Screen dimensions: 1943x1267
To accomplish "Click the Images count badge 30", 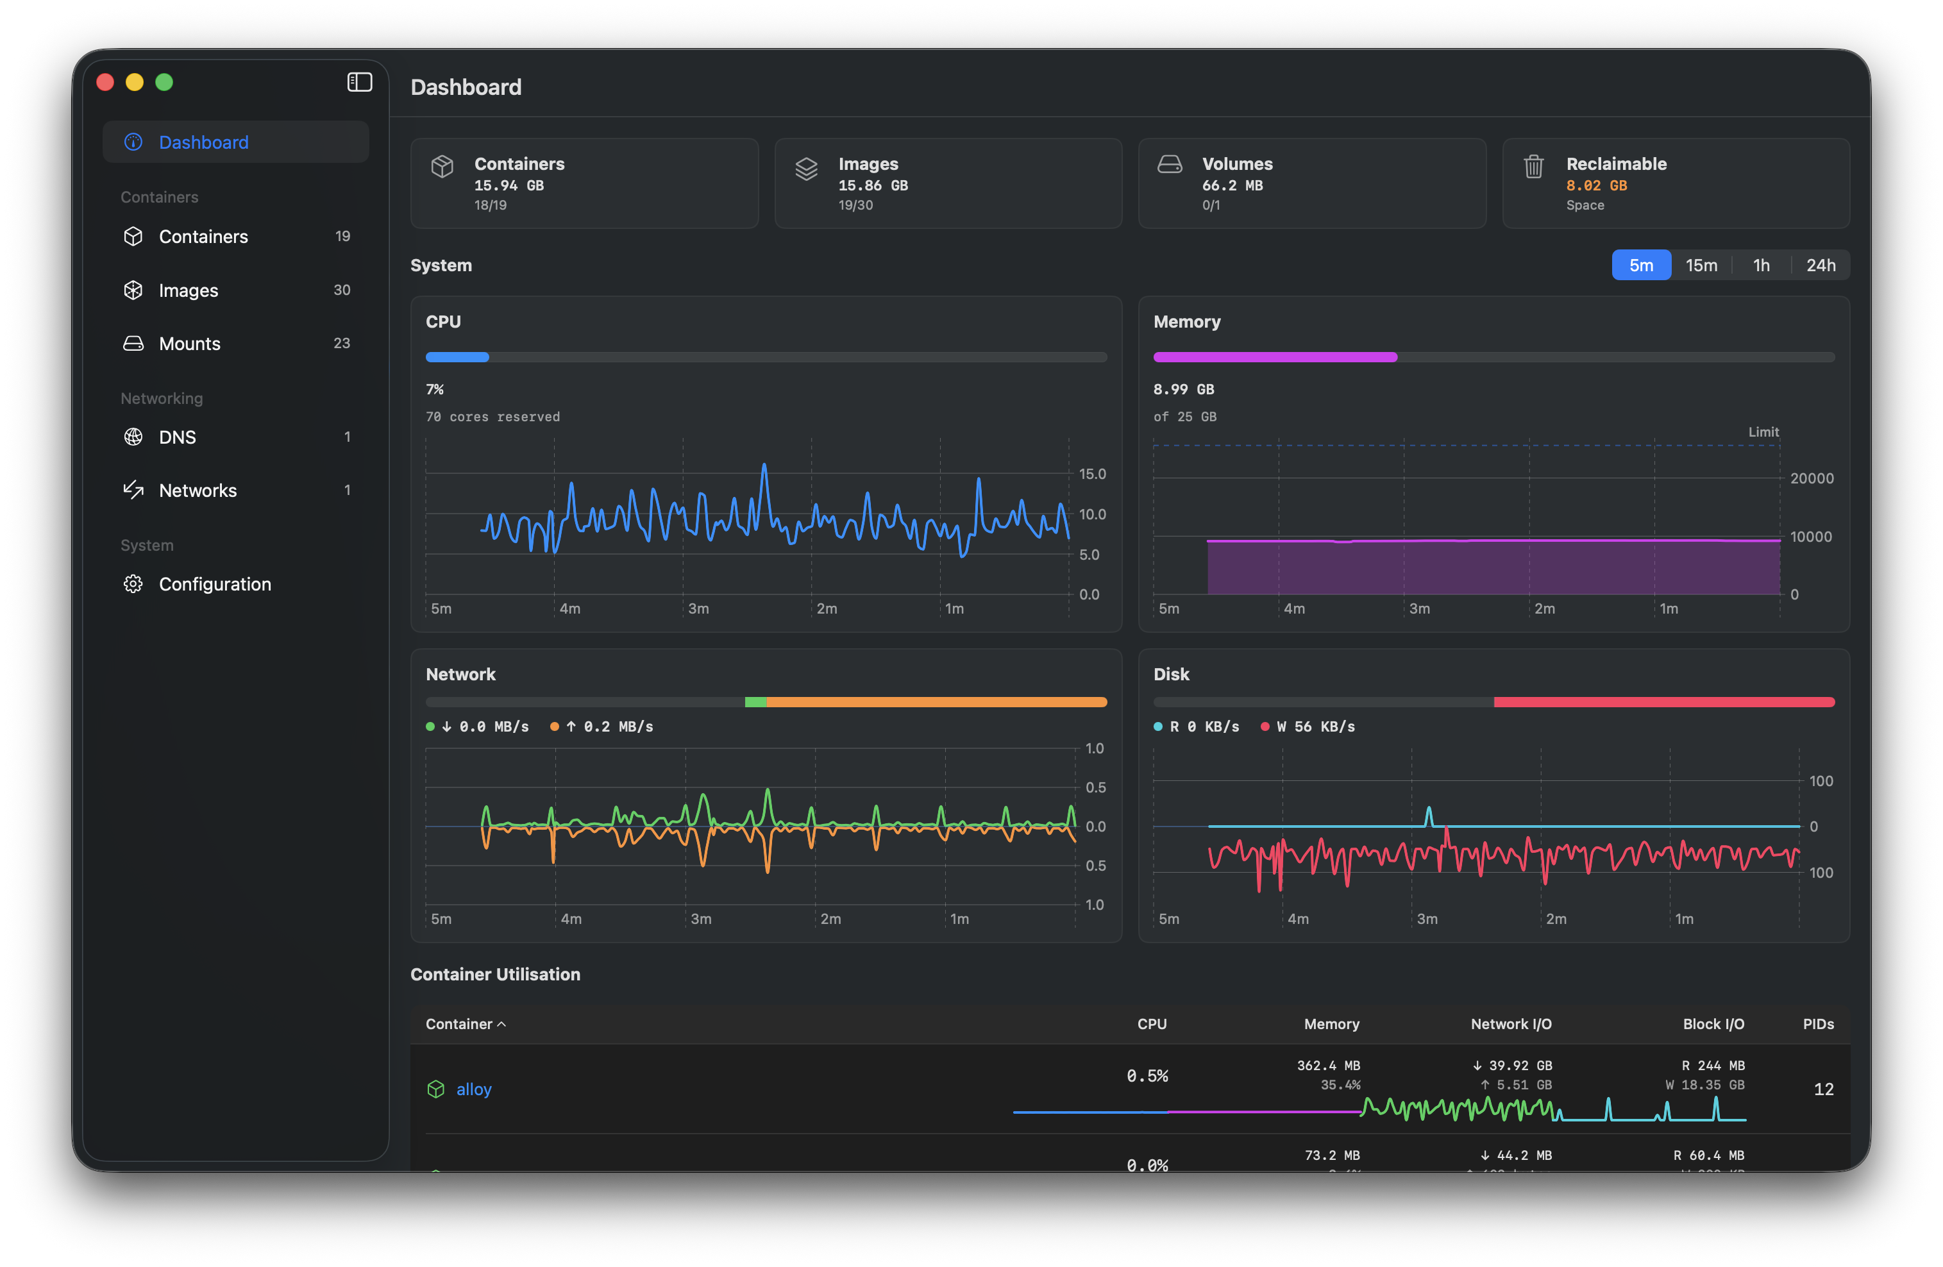I will pyautogui.click(x=342, y=290).
